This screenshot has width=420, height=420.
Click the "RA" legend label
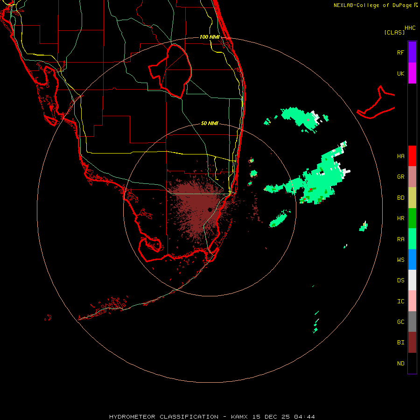[x=400, y=239]
